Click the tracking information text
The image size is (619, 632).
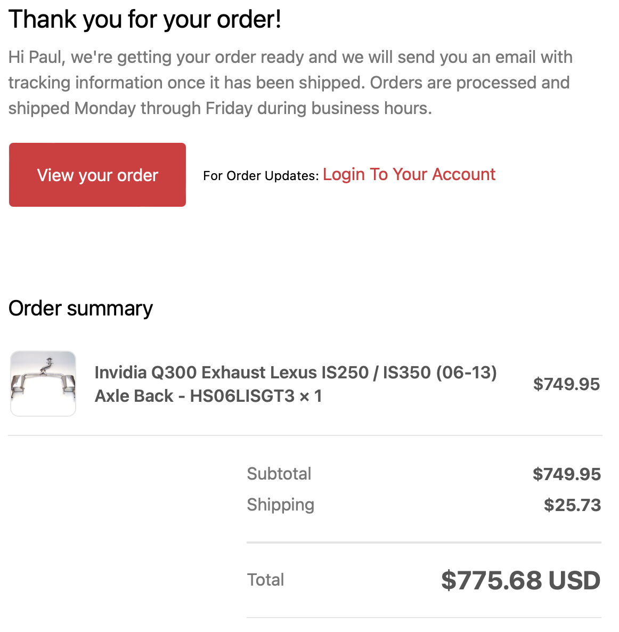[85, 83]
